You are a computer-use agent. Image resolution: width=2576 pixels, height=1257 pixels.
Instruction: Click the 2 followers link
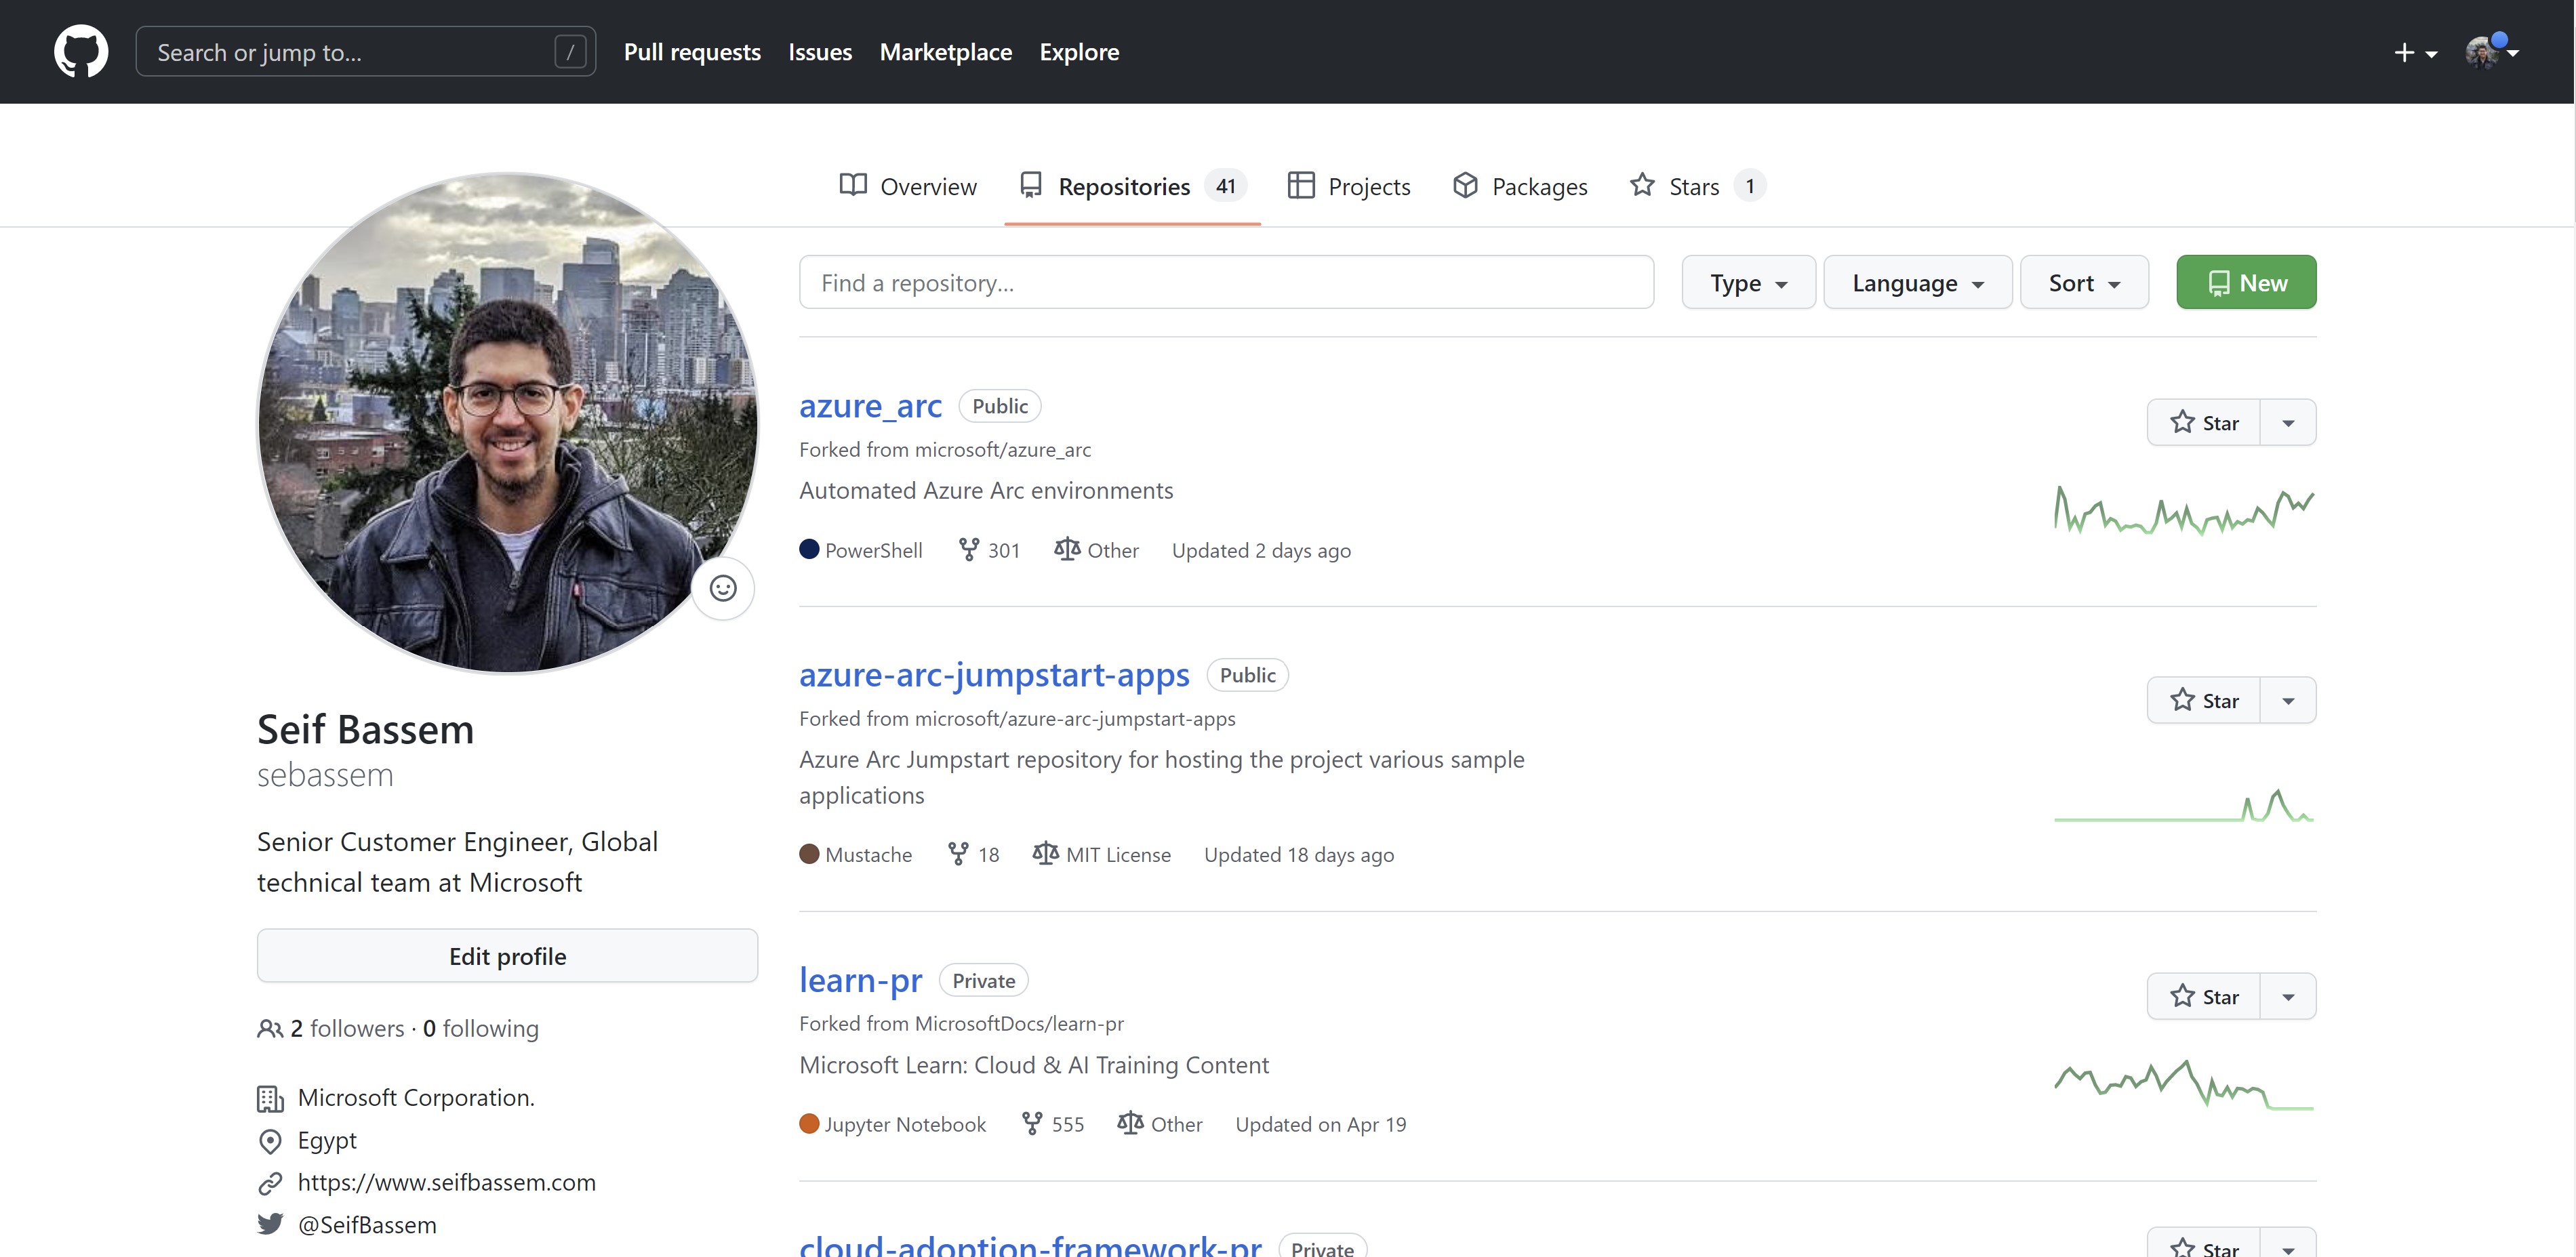point(347,1028)
